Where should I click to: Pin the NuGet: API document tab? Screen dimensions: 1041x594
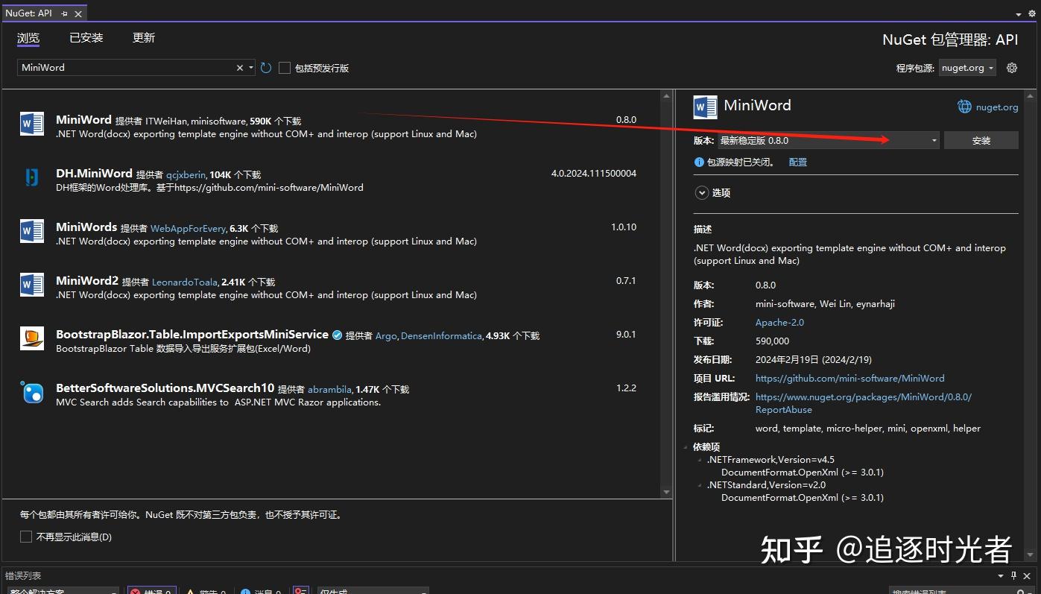coord(65,13)
